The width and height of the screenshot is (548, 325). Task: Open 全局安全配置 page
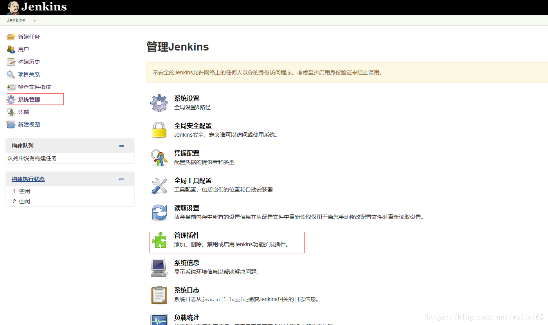[193, 126]
